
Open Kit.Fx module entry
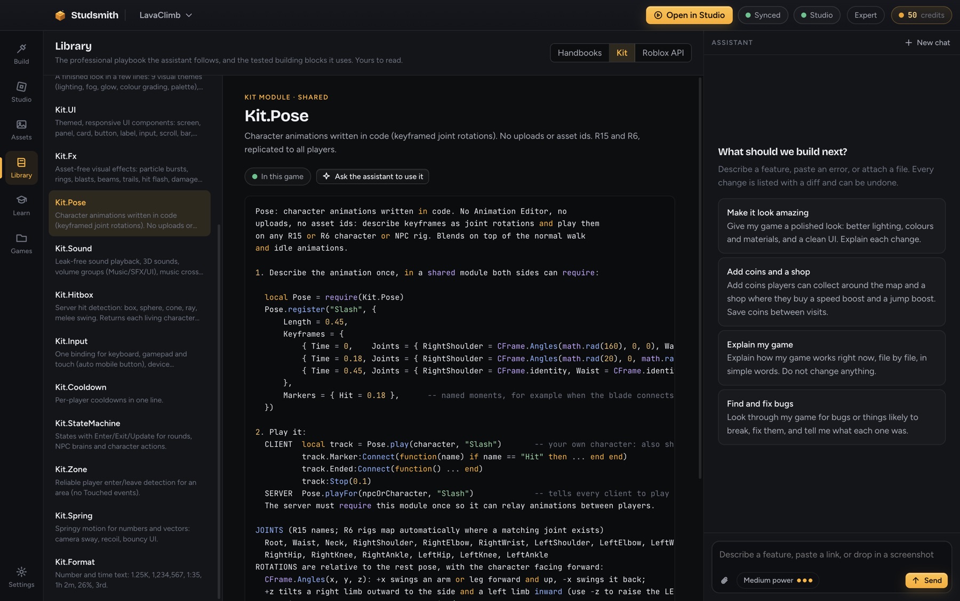(130, 167)
